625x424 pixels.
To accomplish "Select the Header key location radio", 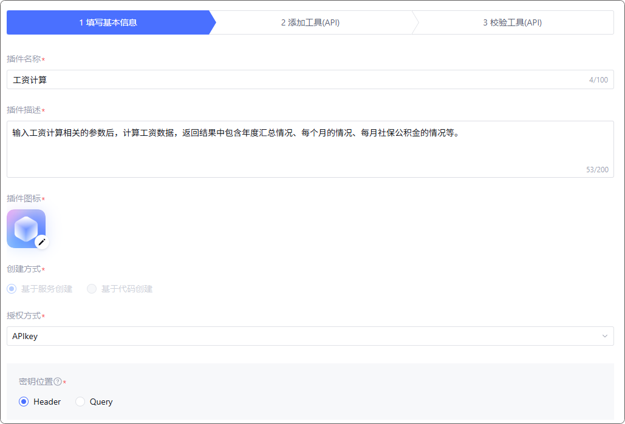I will tap(24, 402).
